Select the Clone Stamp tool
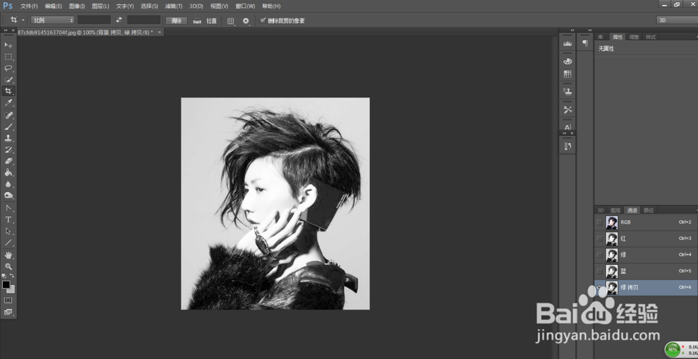This screenshot has width=698, height=359. tap(8, 138)
